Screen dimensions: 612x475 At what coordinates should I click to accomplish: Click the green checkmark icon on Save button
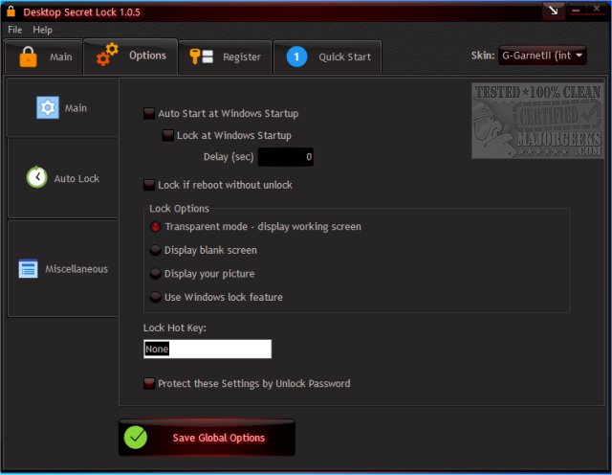click(136, 437)
